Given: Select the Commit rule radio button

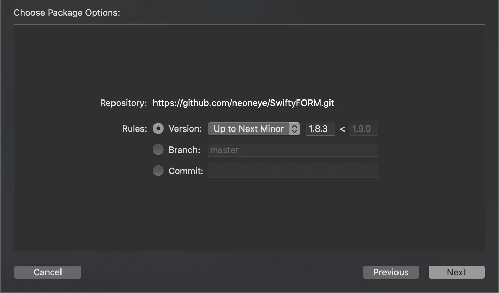Looking at the screenshot, I should [x=158, y=171].
